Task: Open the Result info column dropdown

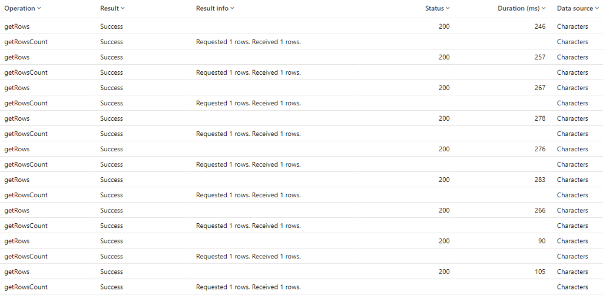Action: click(233, 9)
